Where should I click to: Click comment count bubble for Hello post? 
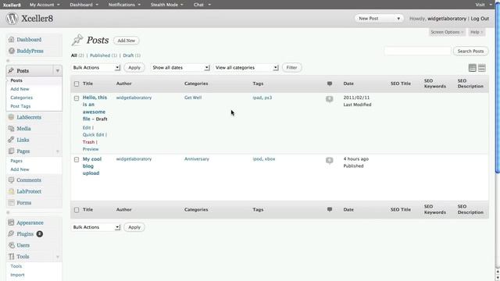tap(330, 99)
